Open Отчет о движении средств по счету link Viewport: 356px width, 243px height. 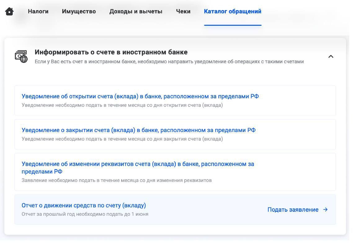[x=84, y=205]
